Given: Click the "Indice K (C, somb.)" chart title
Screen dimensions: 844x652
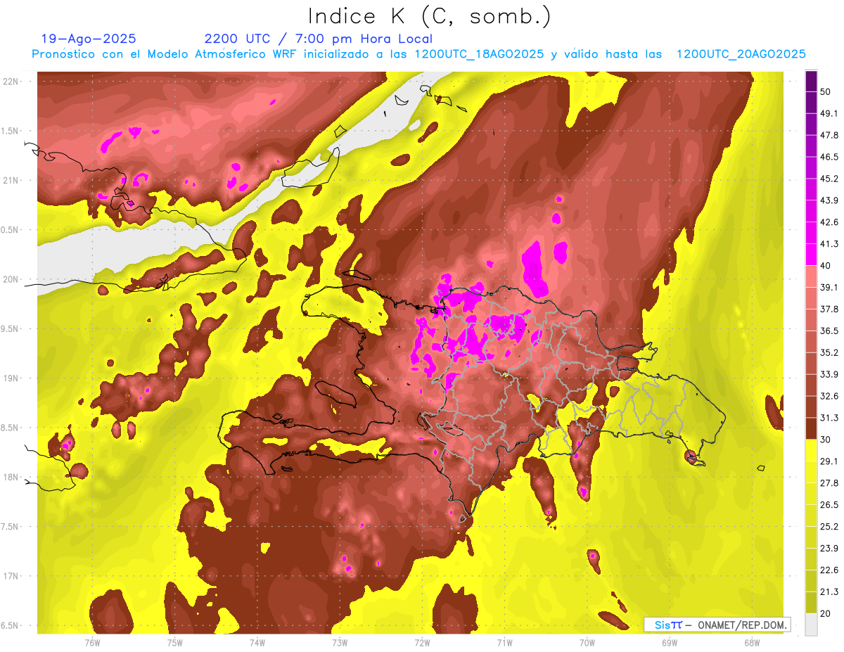Looking at the screenshot, I should point(429,16).
